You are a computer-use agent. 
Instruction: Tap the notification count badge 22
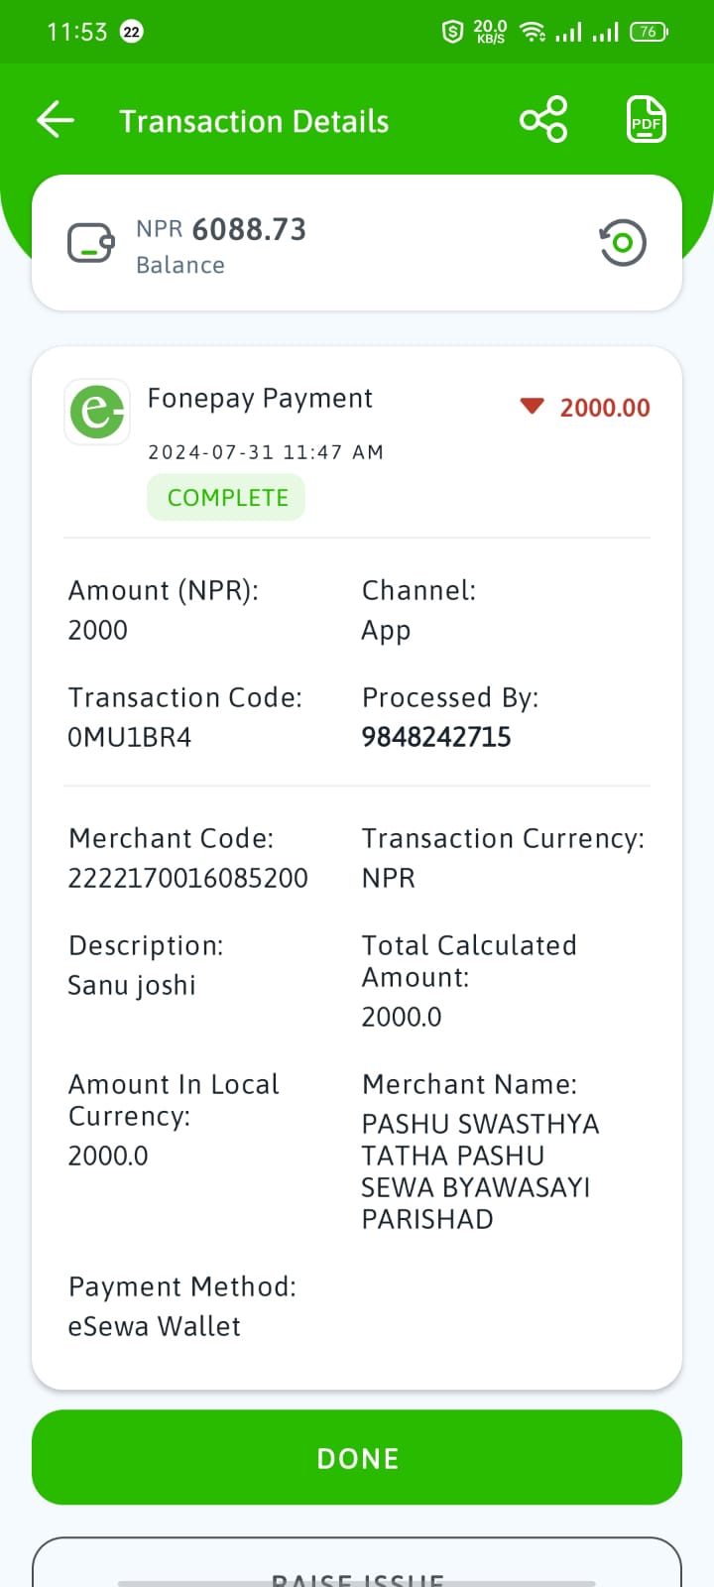(131, 32)
